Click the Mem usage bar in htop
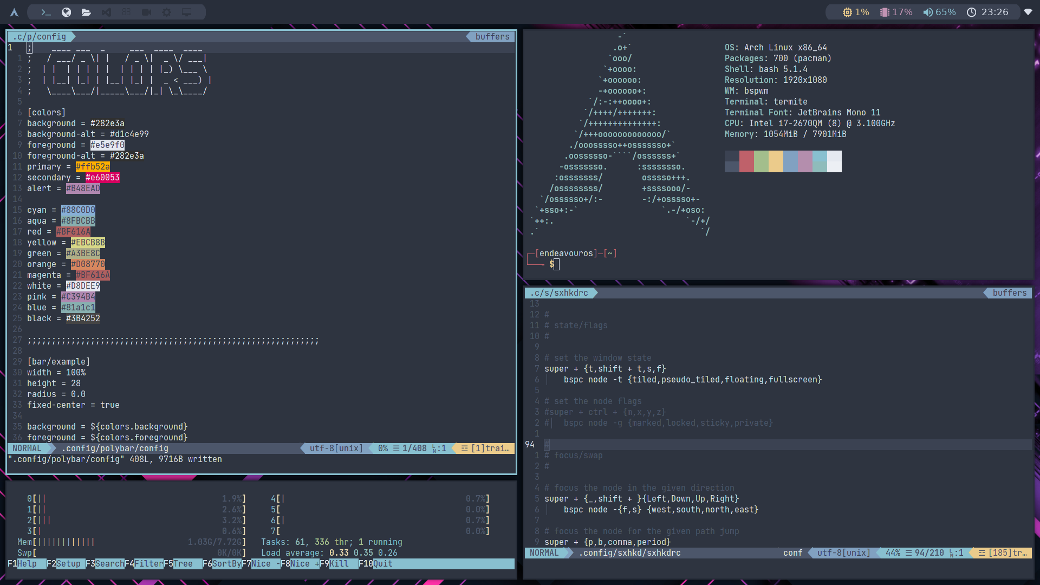This screenshot has height=585, width=1040. 132,542
